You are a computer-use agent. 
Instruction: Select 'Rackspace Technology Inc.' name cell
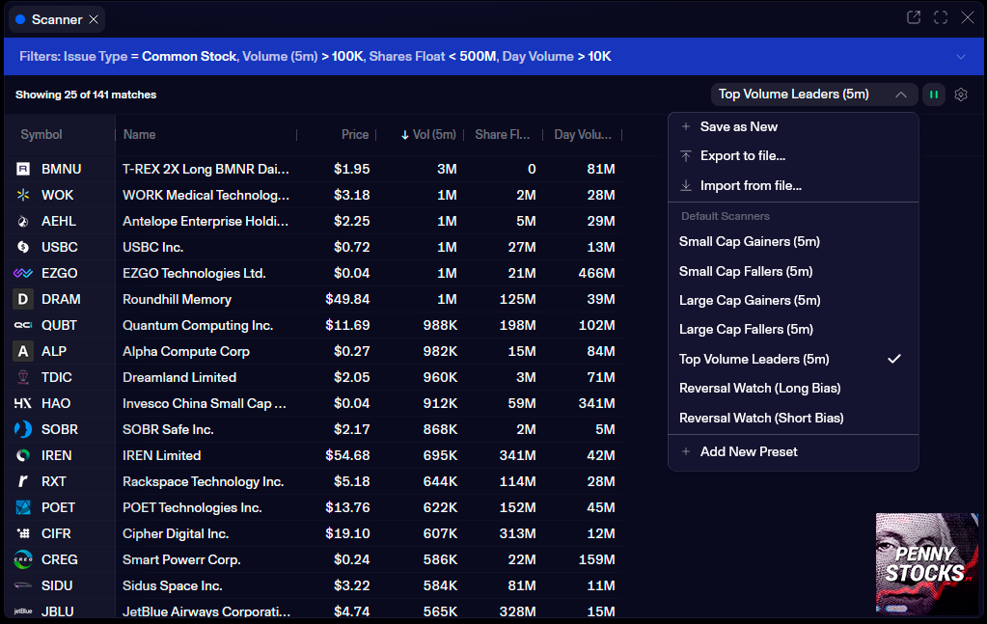click(x=204, y=481)
